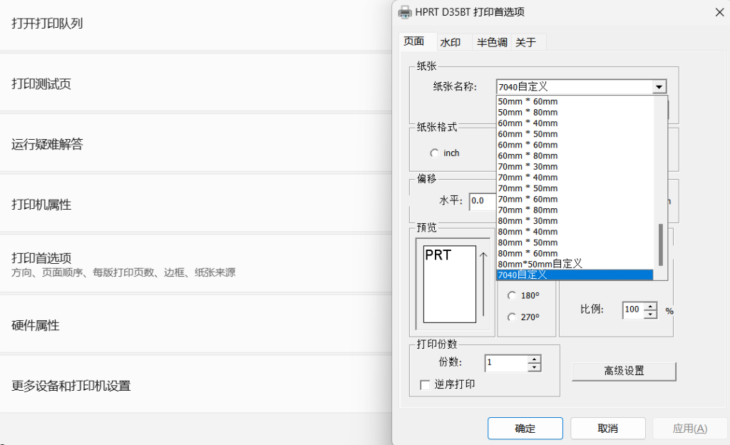
Task: Close the HPRT D35BT preferences dialog
Action: [x=719, y=12]
